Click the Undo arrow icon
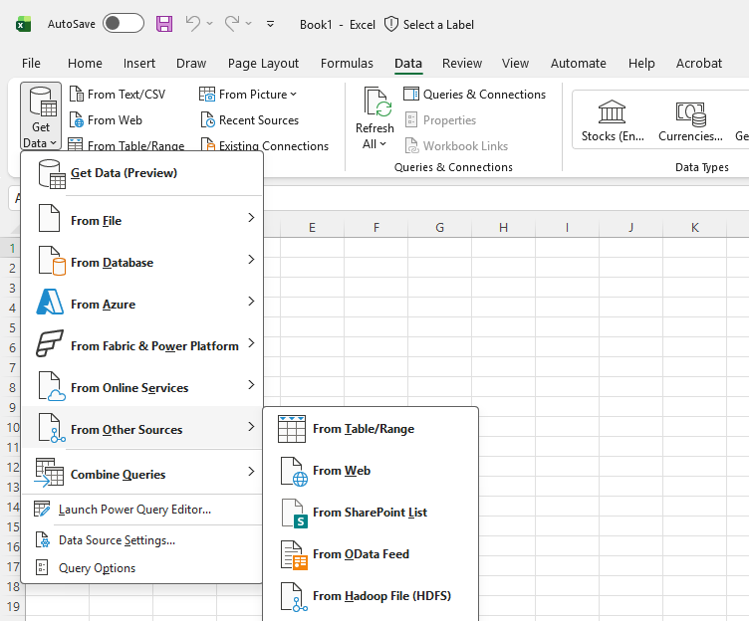749x621 pixels. coord(193,24)
